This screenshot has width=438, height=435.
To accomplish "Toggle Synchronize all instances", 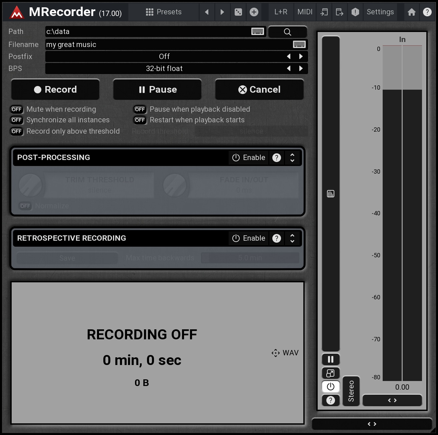I will point(17,120).
